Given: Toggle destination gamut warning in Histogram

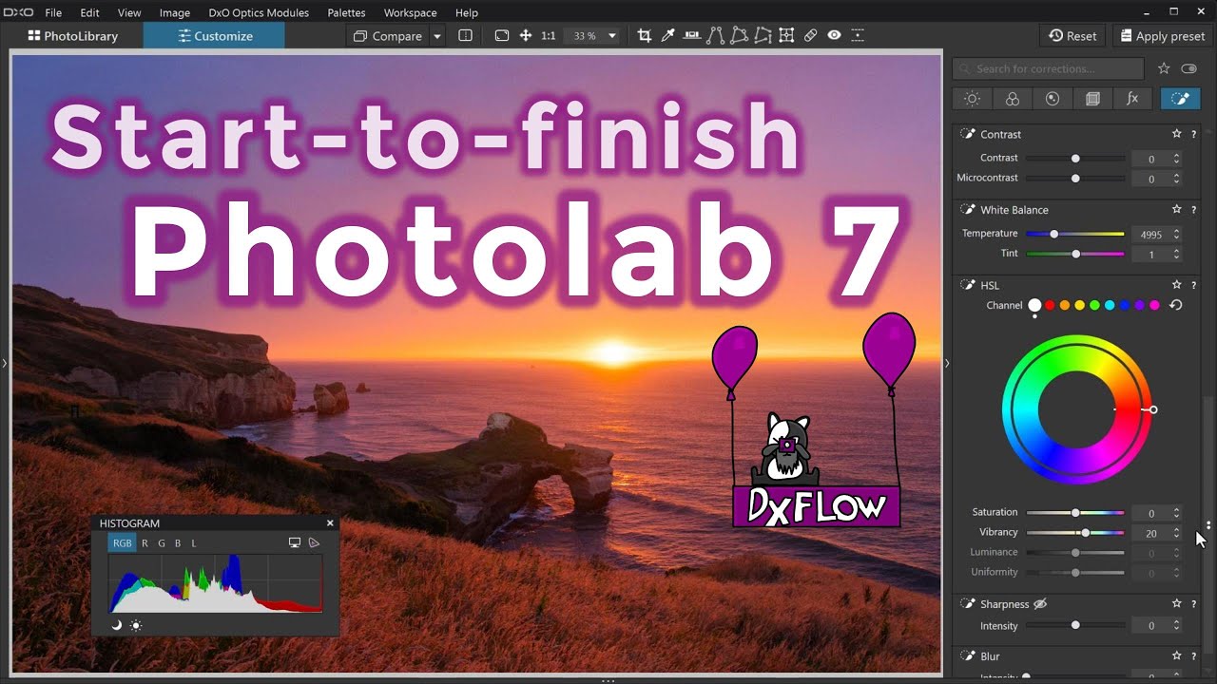Looking at the screenshot, I should point(315,543).
